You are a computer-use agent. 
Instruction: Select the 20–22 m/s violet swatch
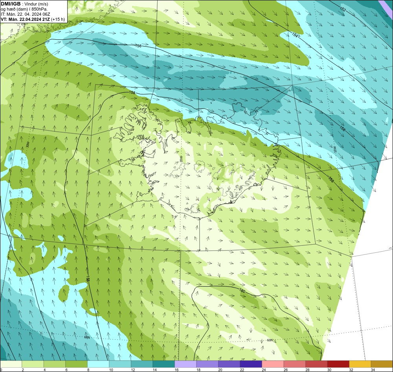tap(229, 364)
